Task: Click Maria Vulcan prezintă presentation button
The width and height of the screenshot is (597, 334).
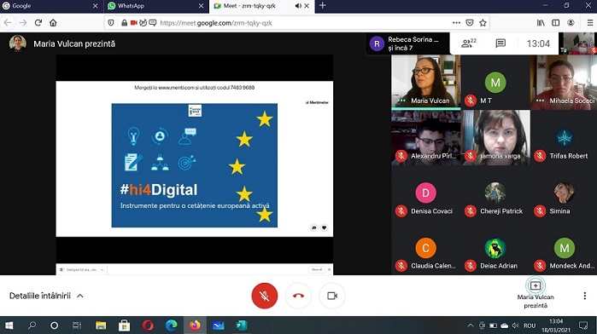Action: pyautogui.click(x=536, y=294)
